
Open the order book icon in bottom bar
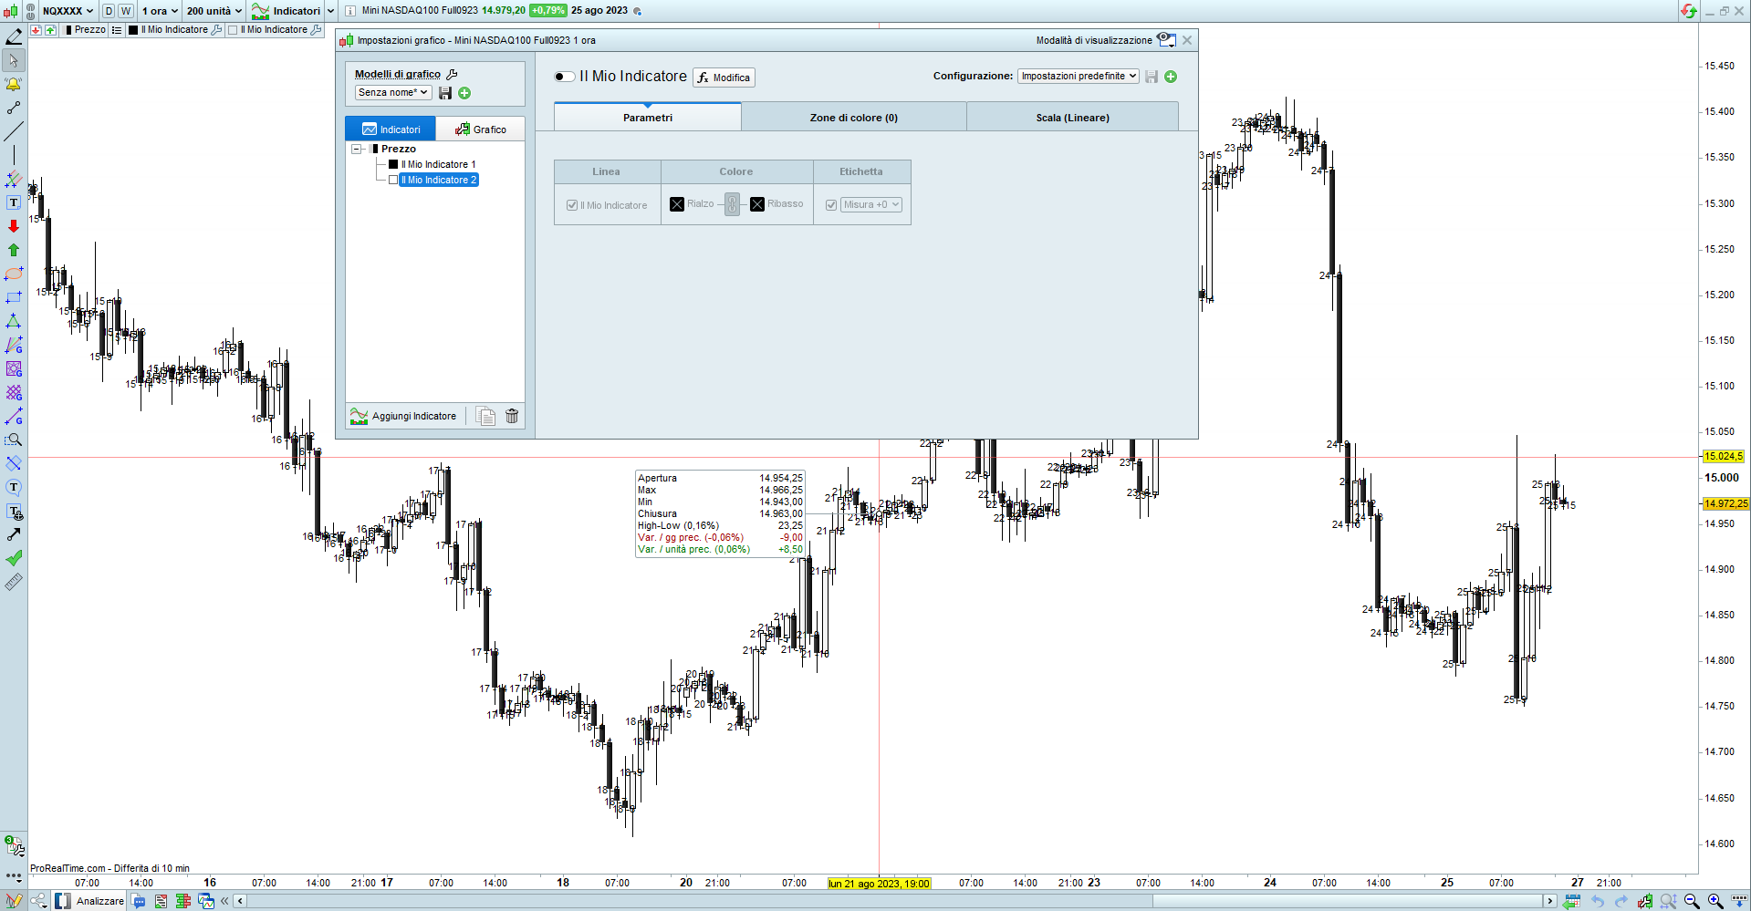point(183,901)
